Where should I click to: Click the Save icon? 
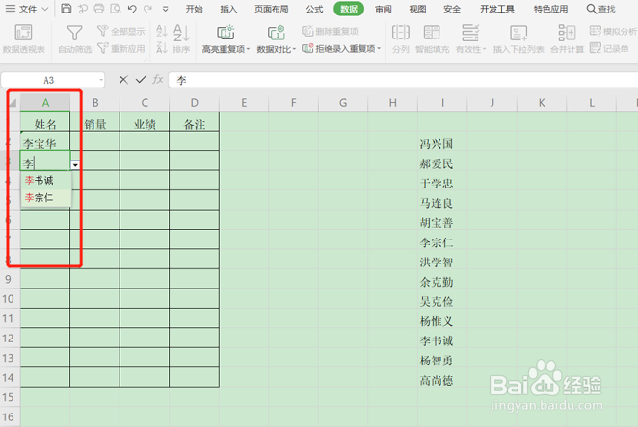pos(66,9)
